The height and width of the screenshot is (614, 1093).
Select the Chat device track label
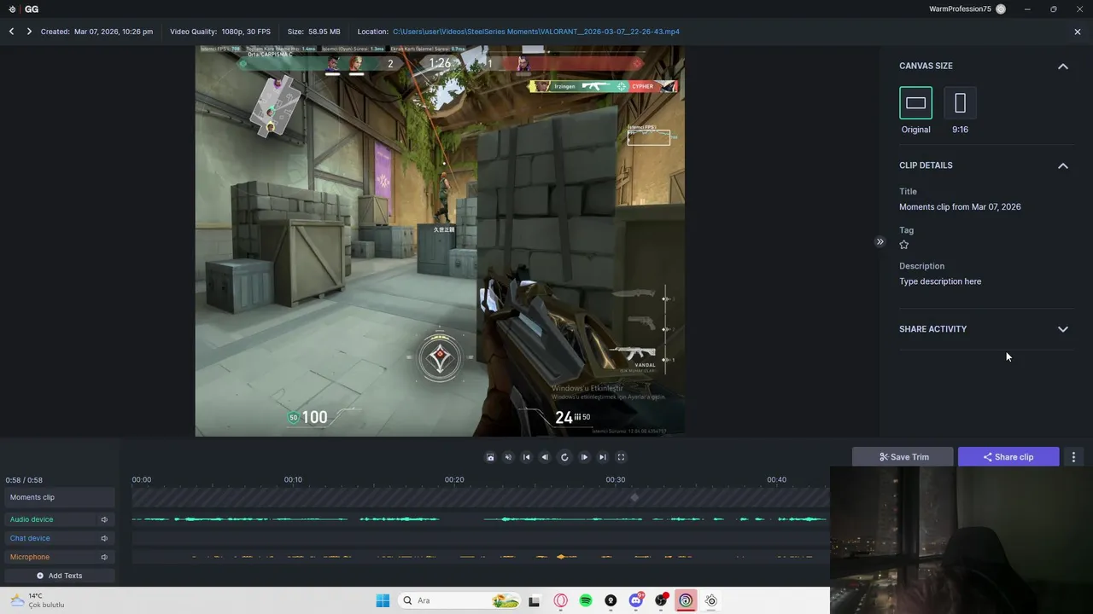30,538
